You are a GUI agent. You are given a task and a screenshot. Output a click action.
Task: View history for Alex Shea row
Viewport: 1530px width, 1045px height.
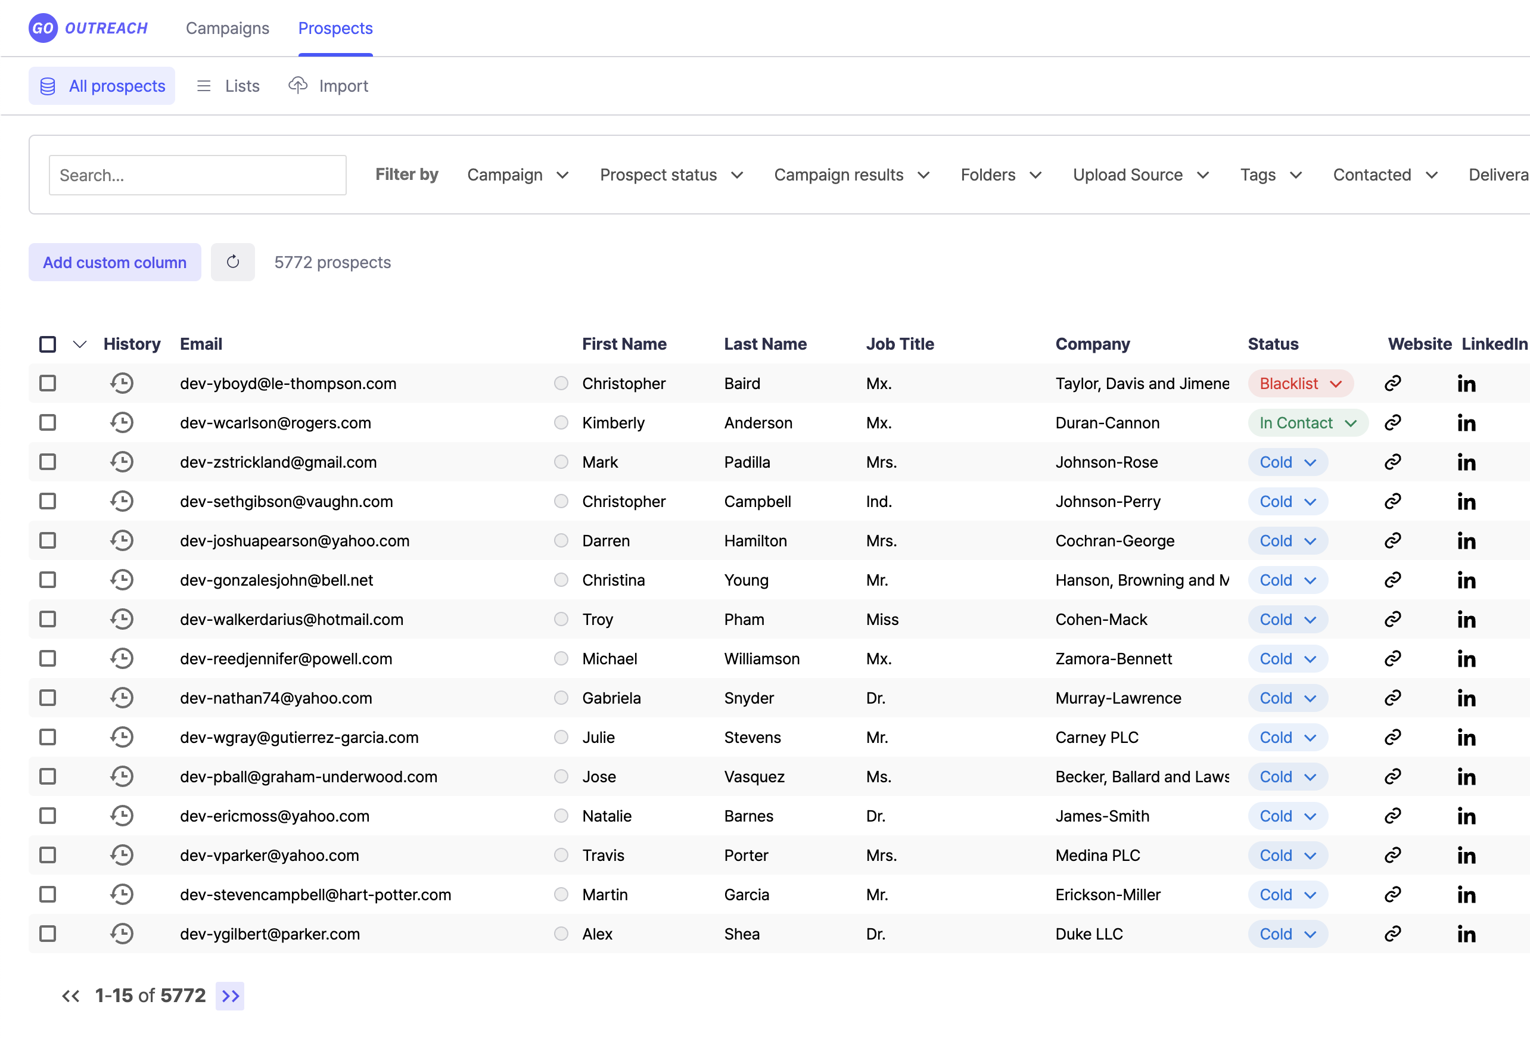[122, 933]
